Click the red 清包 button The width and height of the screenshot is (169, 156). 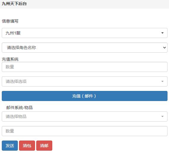(27, 146)
